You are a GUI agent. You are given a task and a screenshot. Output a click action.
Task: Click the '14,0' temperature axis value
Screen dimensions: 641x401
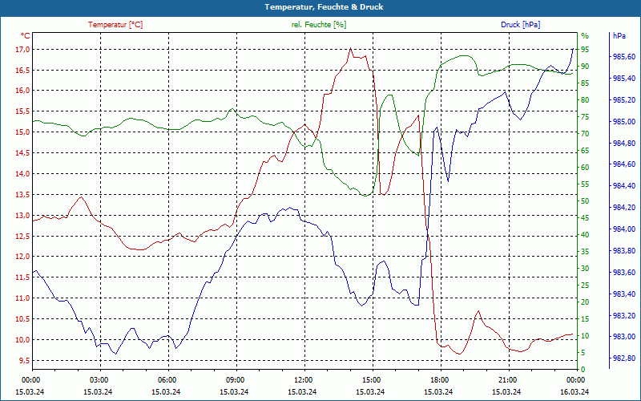[23, 174]
